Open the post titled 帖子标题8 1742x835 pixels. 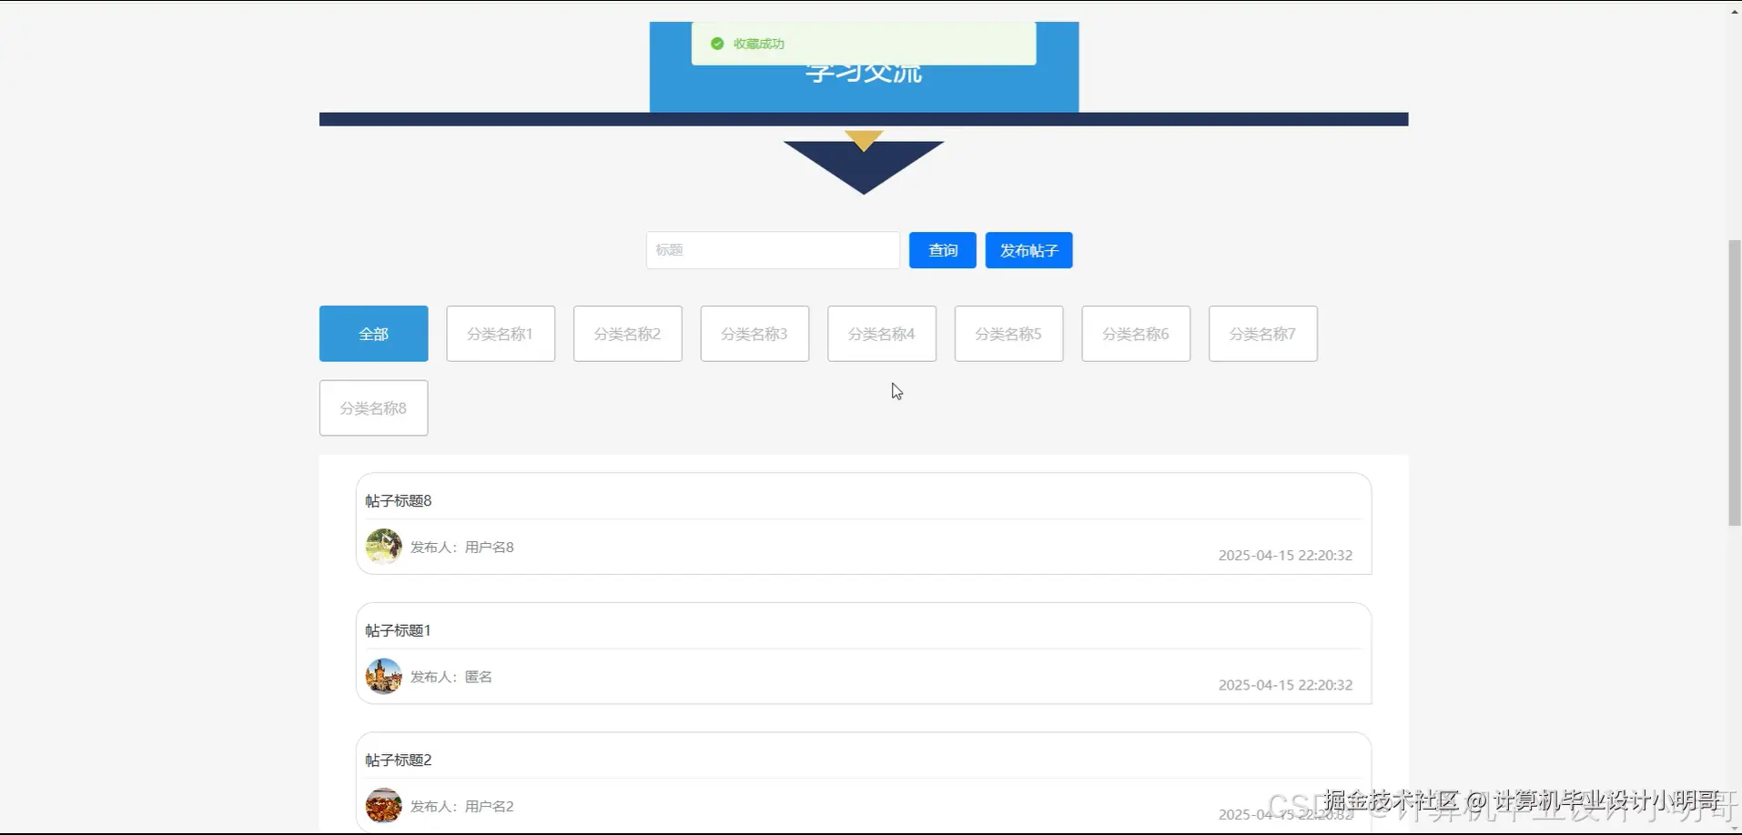398,499
